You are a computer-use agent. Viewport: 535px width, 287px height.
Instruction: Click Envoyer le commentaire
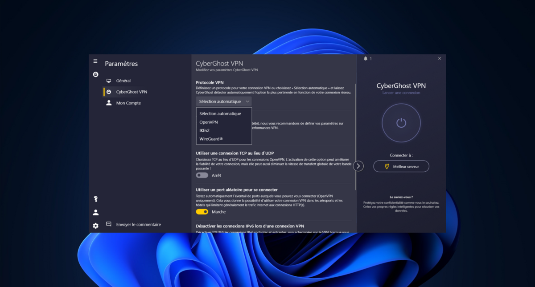tap(138, 224)
